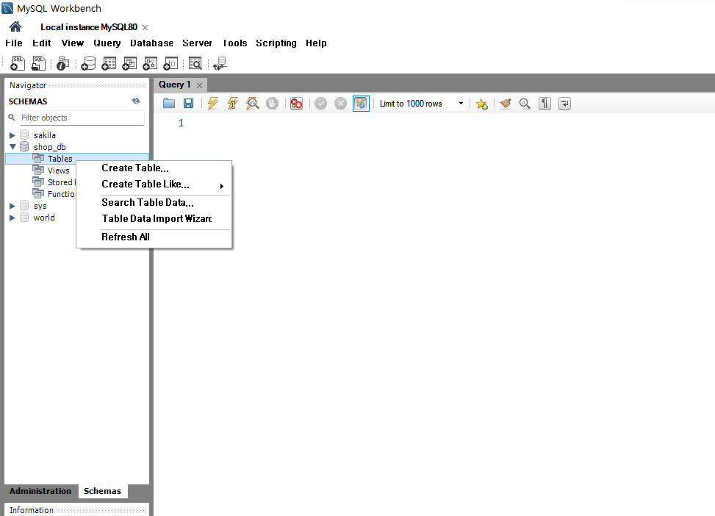715x516 pixels.
Task: Choose Create Table... from context menu
Action: [x=154, y=168]
